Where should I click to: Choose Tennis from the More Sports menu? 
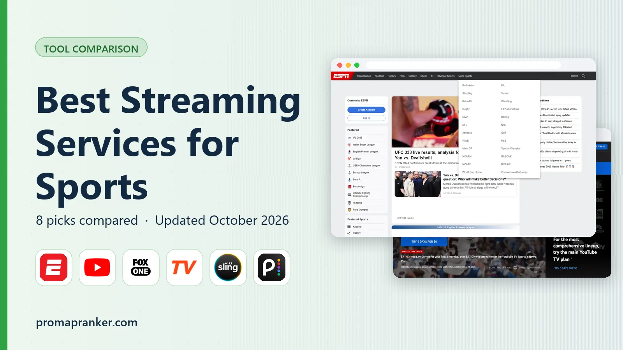click(x=505, y=93)
